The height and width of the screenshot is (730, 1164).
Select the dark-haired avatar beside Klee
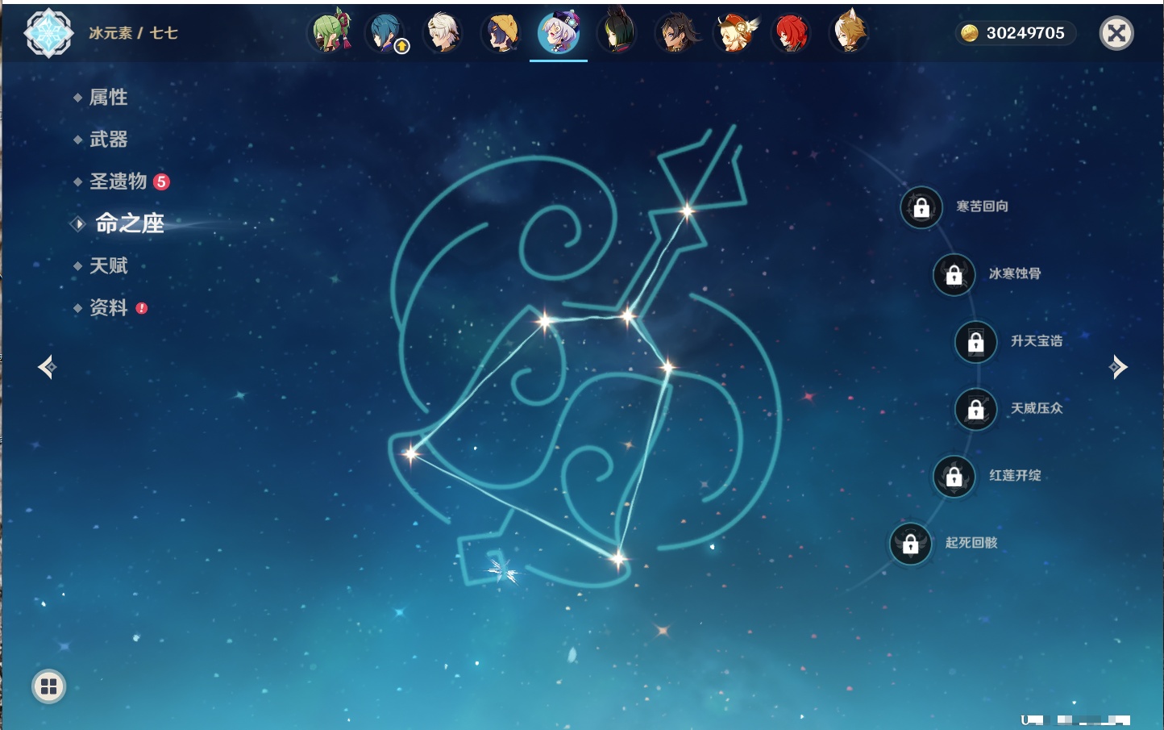coord(676,32)
